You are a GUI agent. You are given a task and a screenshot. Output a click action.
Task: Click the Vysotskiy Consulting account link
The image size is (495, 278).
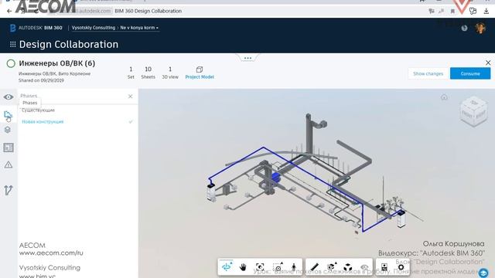click(94, 28)
